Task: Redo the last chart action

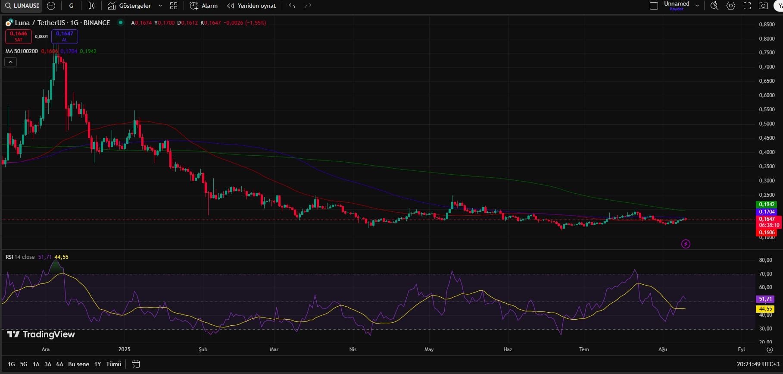Action: pyautogui.click(x=308, y=6)
